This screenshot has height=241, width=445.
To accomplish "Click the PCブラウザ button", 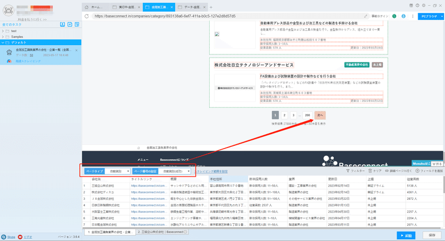I will [429, 17].
